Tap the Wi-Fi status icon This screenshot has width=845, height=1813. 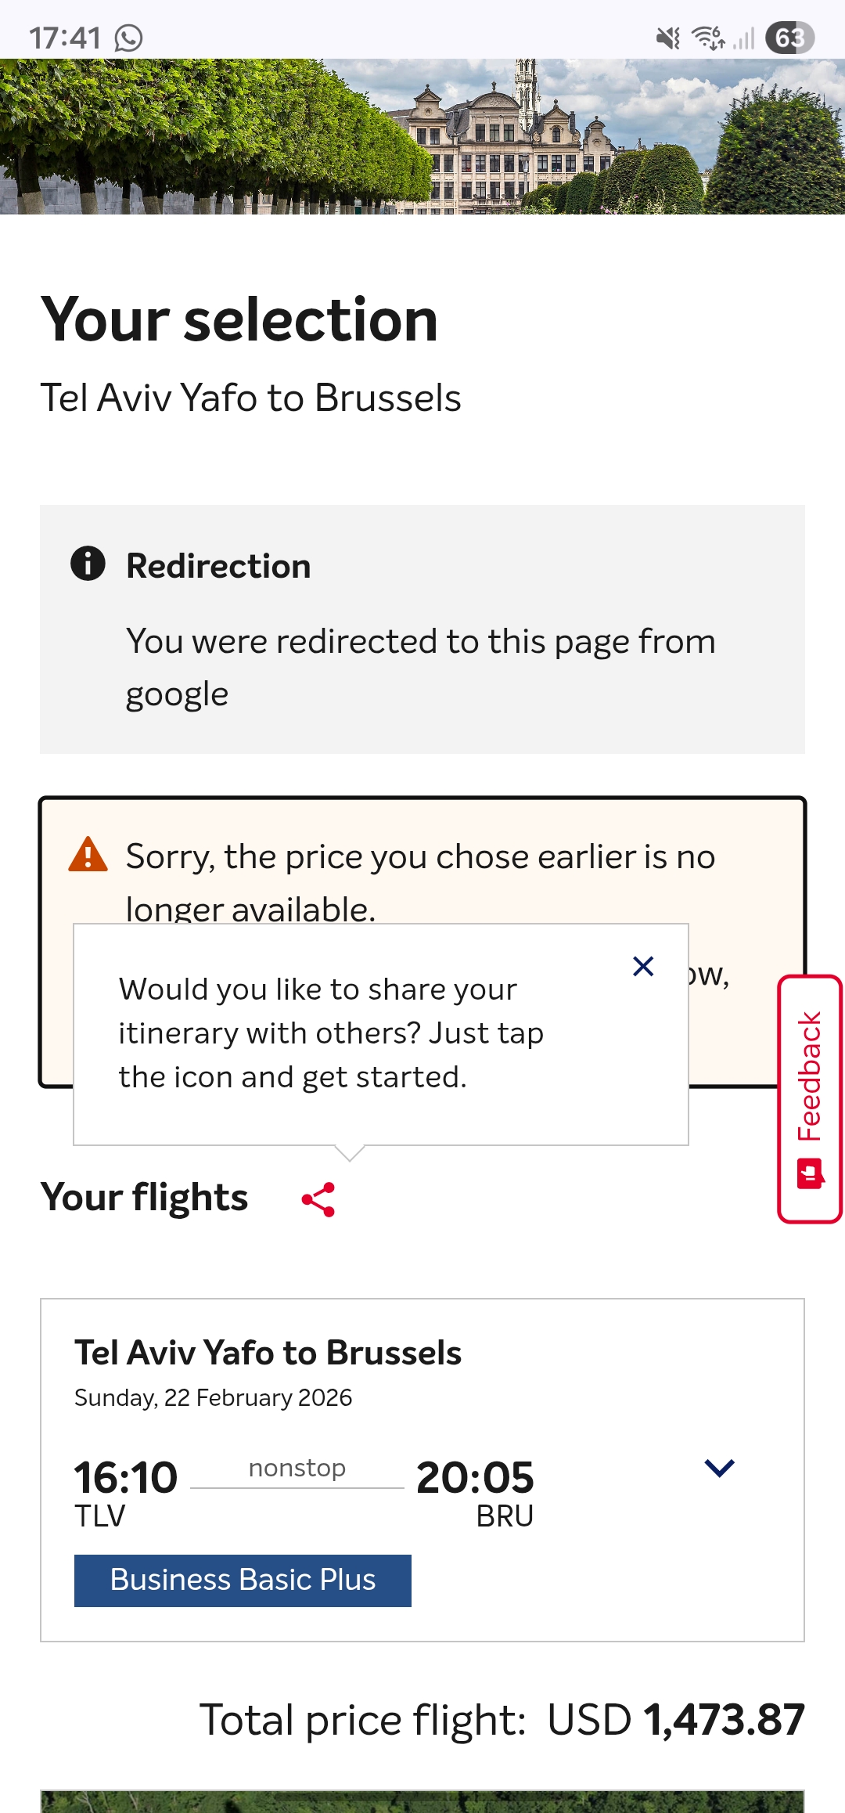(x=708, y=38)
